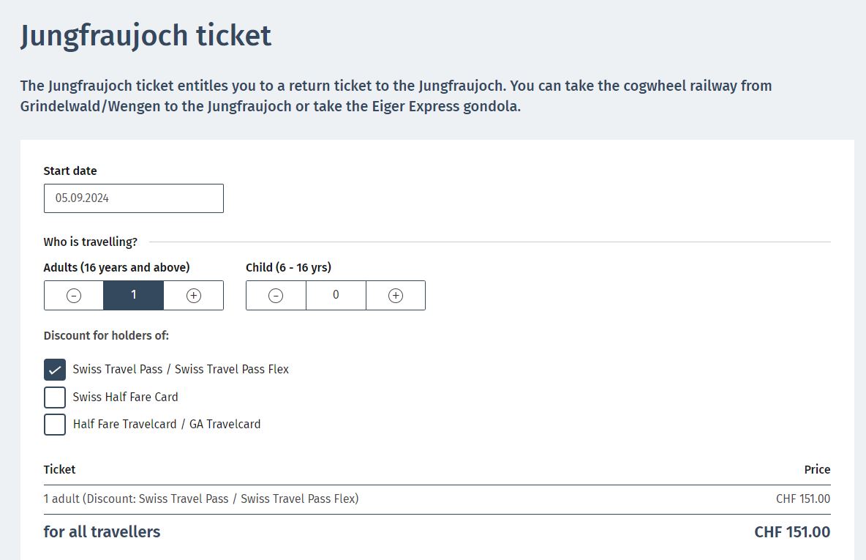Screen dimensions: 866x560
Task: Select the adults quantity value field
Action: click(133, 296)
